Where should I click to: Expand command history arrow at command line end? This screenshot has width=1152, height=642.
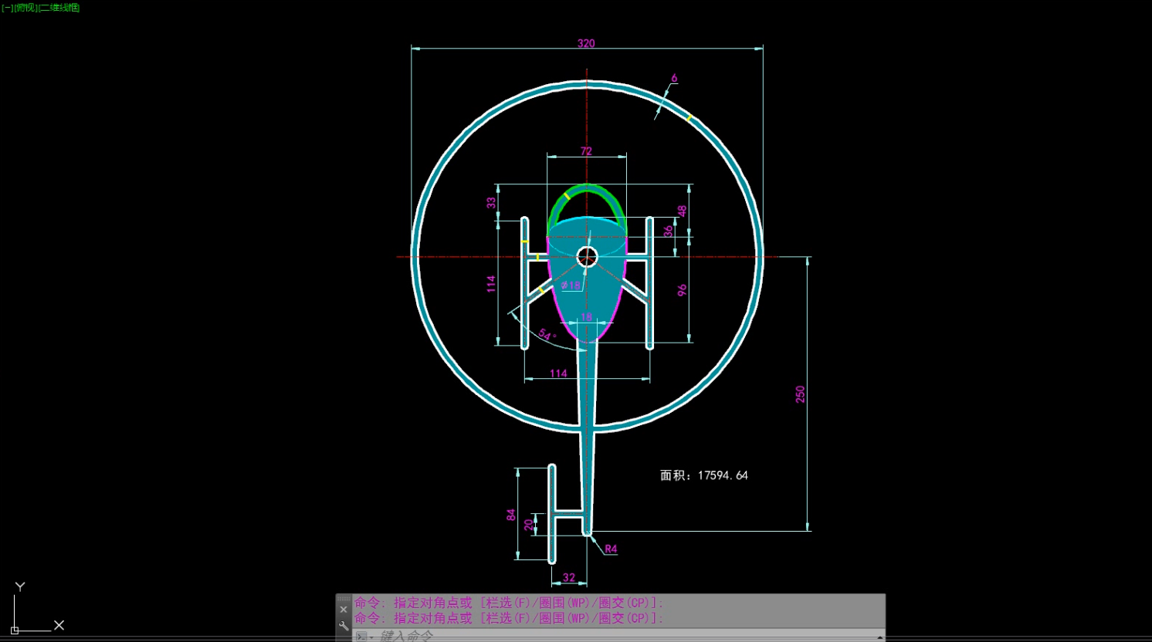879,637
